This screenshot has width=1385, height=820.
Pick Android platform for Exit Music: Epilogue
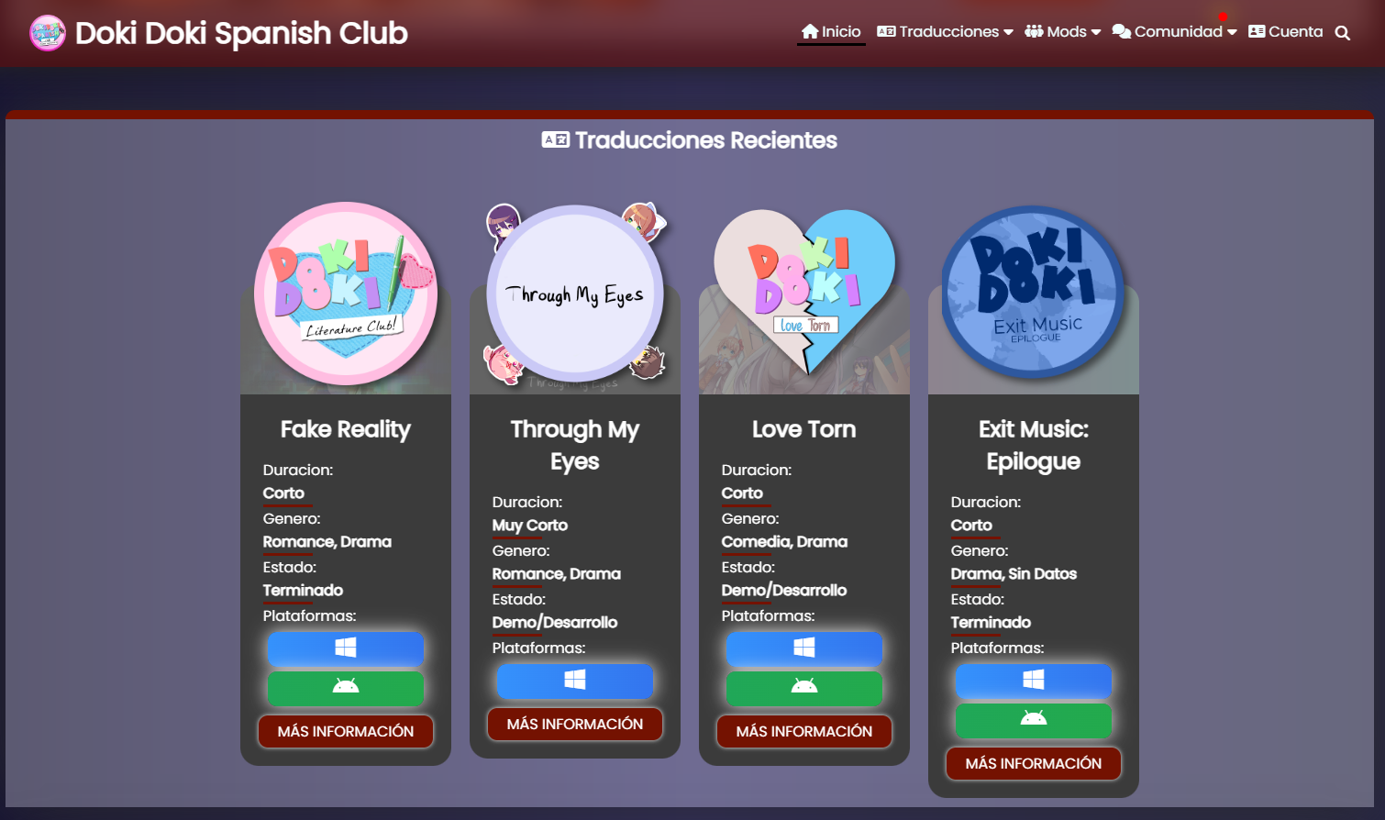coord(1034,720)
